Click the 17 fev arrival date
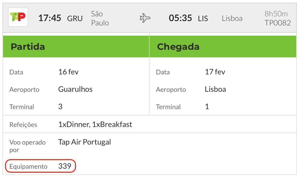300x178 pixels. 215,72
